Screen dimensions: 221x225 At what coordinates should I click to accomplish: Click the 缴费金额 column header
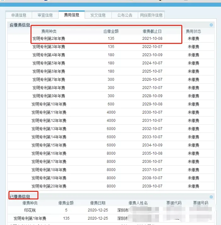(x=66, y=203)
